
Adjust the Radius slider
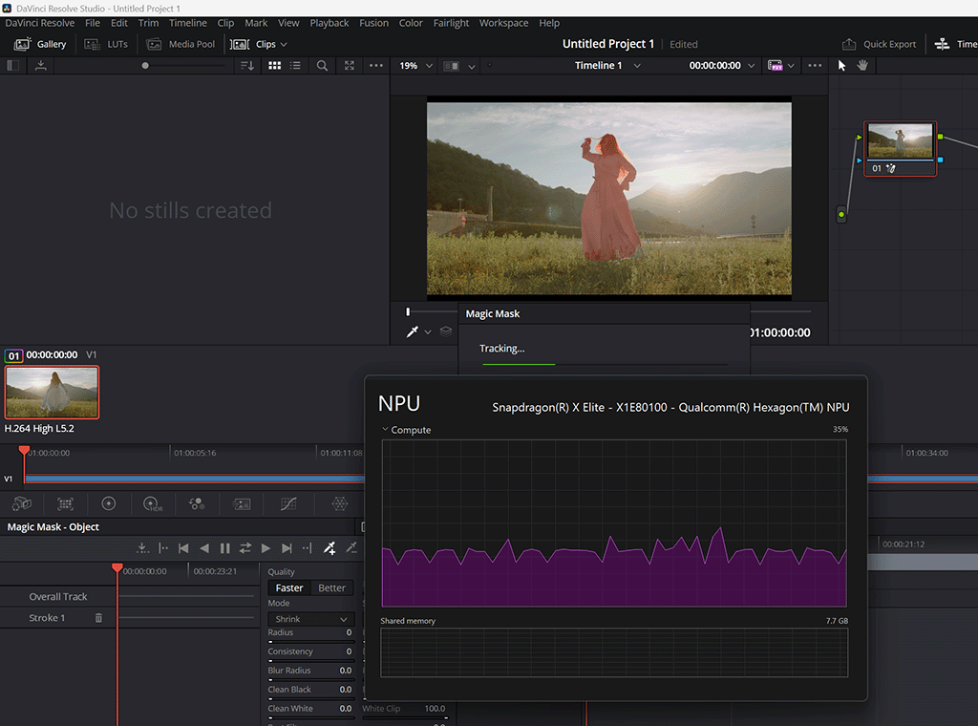pyautogui.click(x=310, y=641)
